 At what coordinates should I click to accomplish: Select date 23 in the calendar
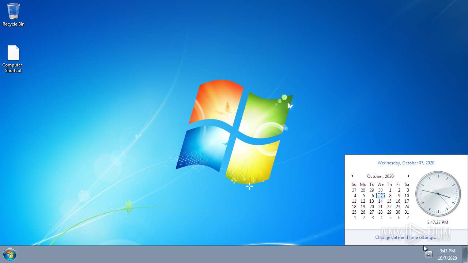click(x=398, y=207)
